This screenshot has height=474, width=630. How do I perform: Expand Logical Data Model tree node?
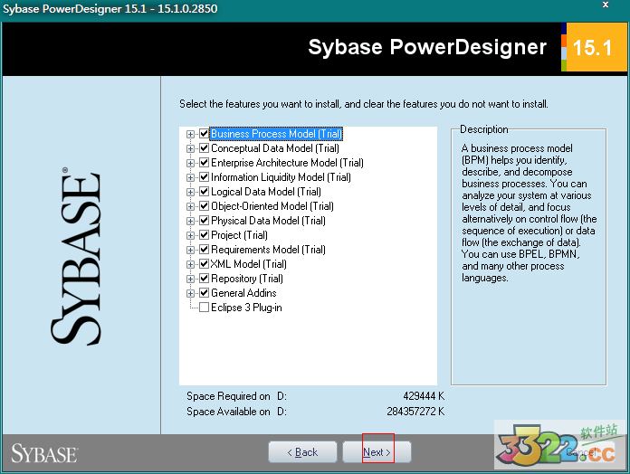click(x=190, y=192)
